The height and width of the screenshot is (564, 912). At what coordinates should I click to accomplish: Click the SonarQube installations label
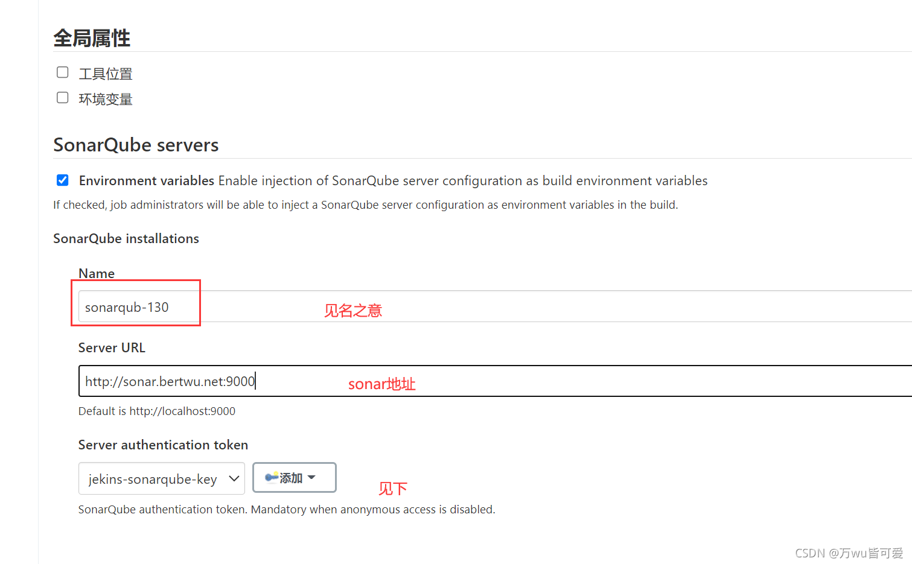click(x=126, y=238)
